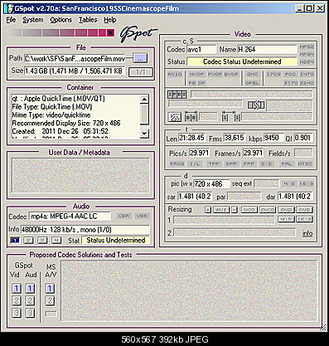Click the window resize grip corner

click(322, 328)
